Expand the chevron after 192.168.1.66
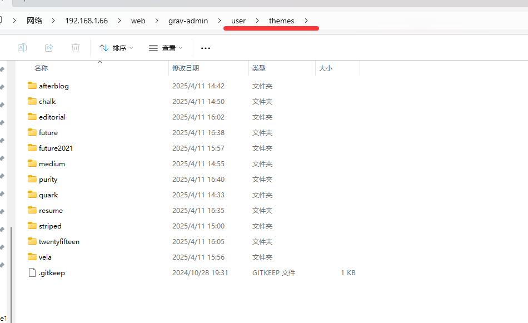This screenshot has width=528, height=323. coord(119,21)
